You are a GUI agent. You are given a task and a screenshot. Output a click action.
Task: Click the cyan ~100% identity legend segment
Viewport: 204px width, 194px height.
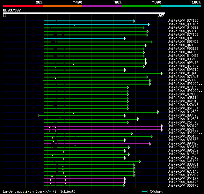(x=181, y=6)
